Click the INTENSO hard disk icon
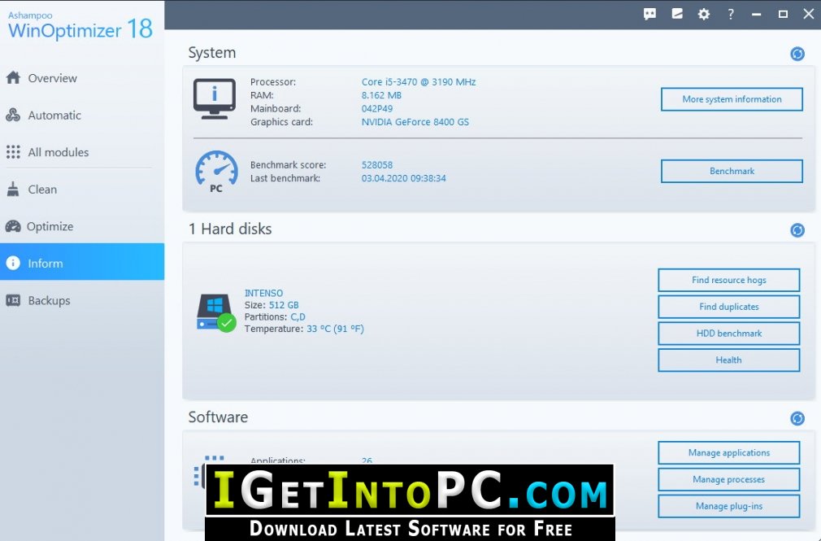821x541 pixels. click(215, 312)
